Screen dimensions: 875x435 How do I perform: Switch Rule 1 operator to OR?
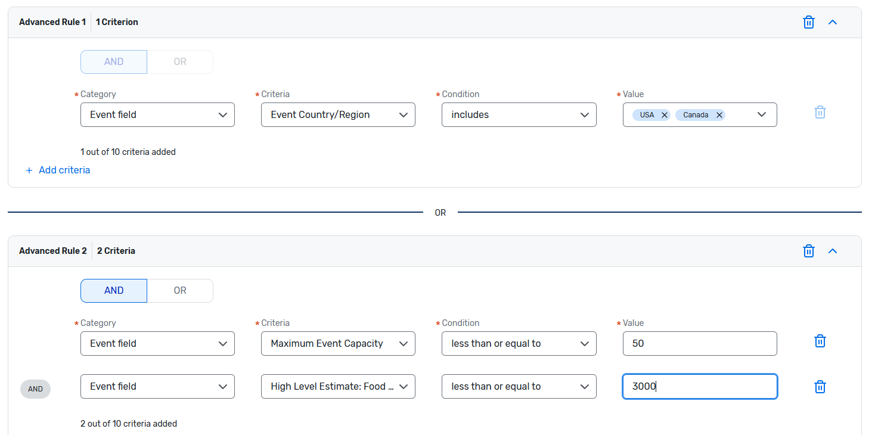pyautogui.click(x=180, y=62)
